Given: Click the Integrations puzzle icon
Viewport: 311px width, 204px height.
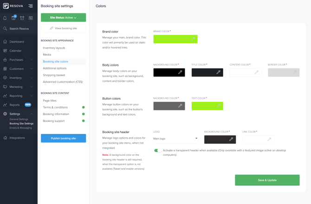Looking at the screenshot, I should click(5, 138).
